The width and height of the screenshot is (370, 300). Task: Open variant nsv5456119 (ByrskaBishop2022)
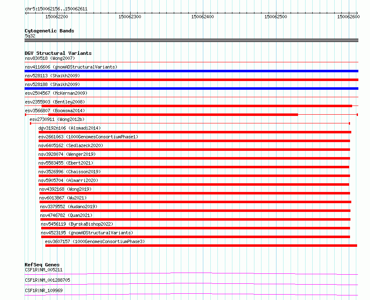[x=77, y=224]
